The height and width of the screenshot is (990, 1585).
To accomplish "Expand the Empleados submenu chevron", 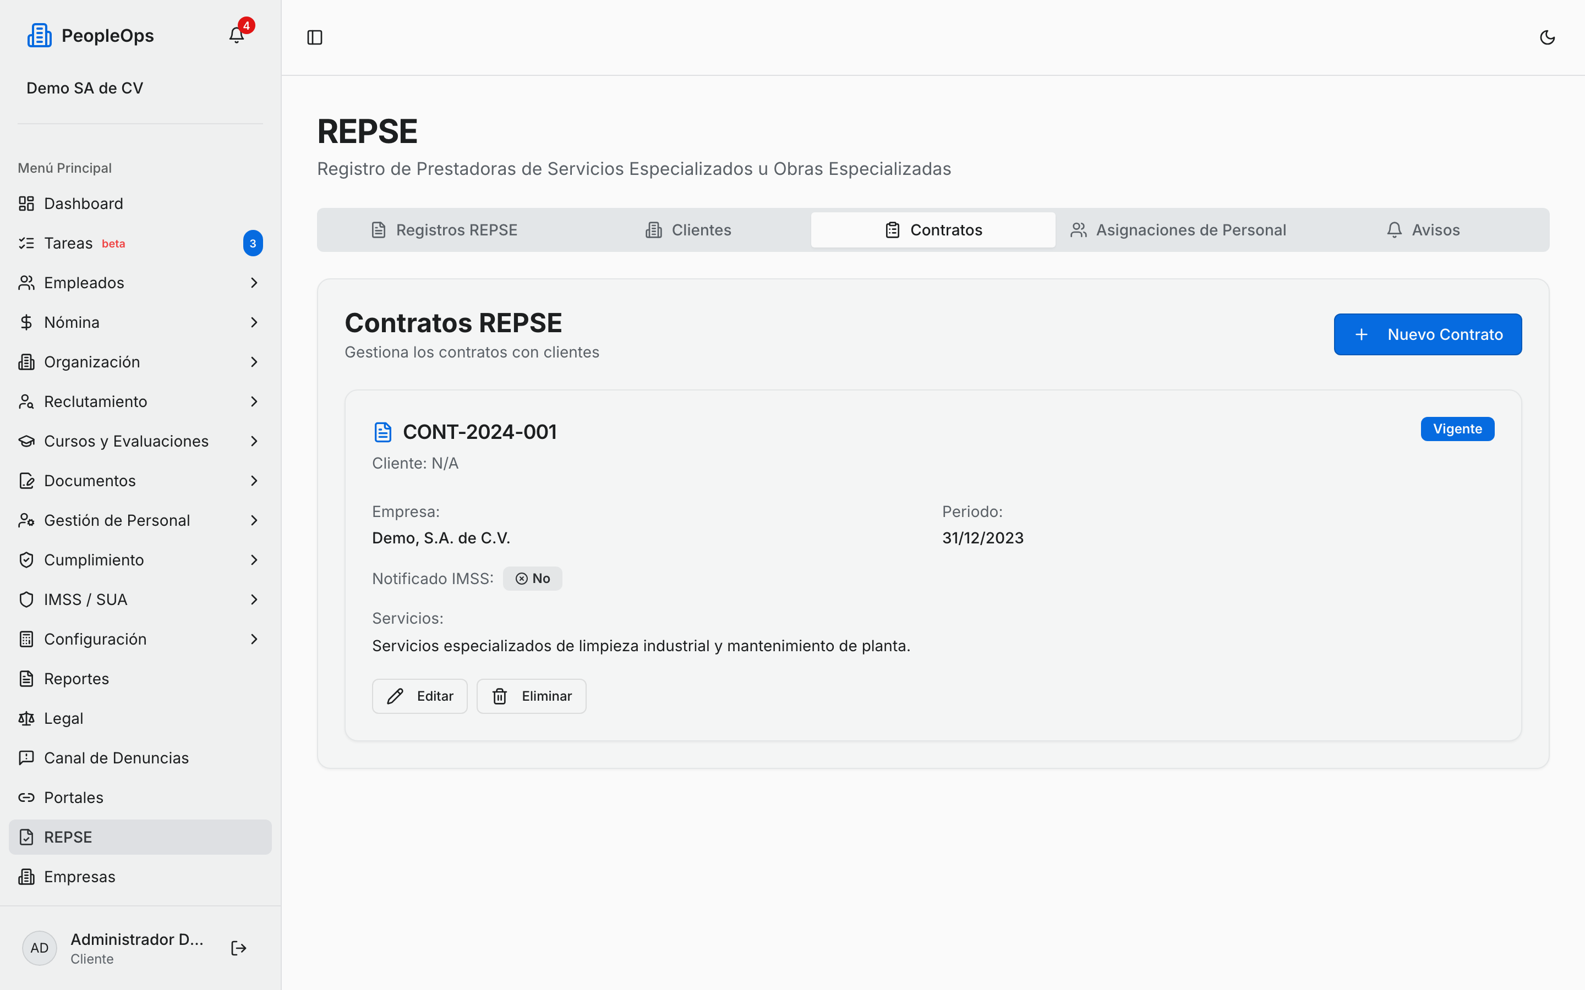I will (x=254, y=283).
